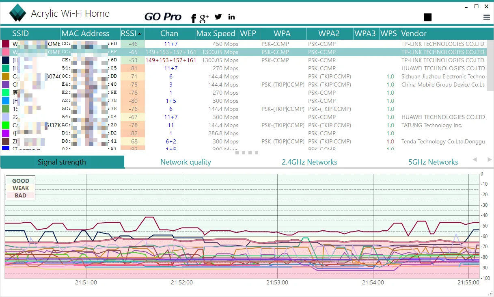Sort by the Chan column header

click(x=170, y=33)
